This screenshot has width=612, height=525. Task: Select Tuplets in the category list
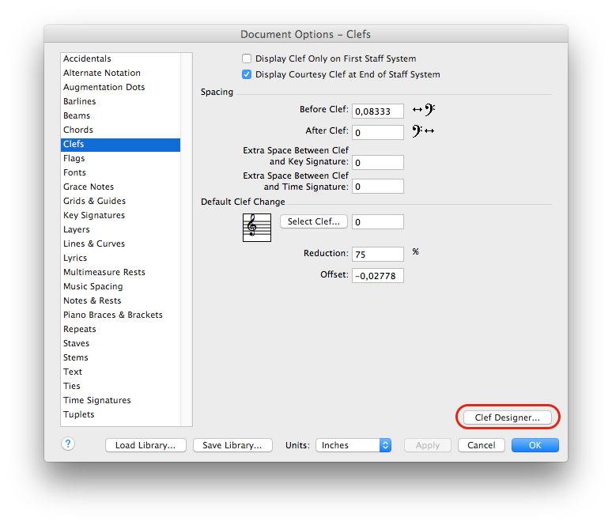coord(79,414)
